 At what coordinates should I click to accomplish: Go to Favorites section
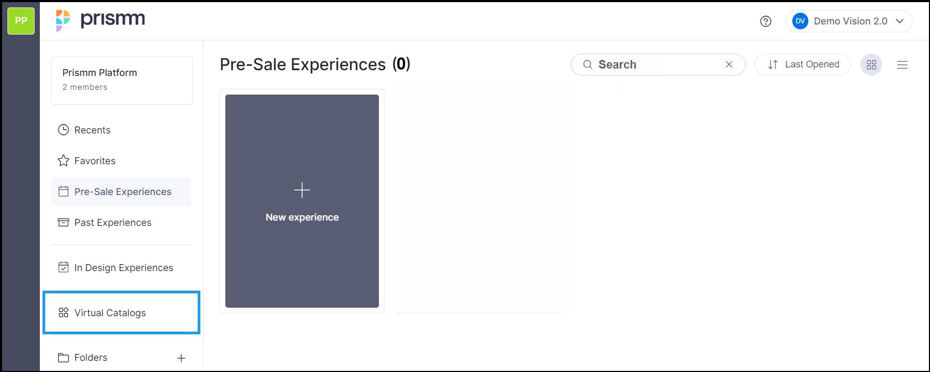pyautogui.click(x=95, y=161)
